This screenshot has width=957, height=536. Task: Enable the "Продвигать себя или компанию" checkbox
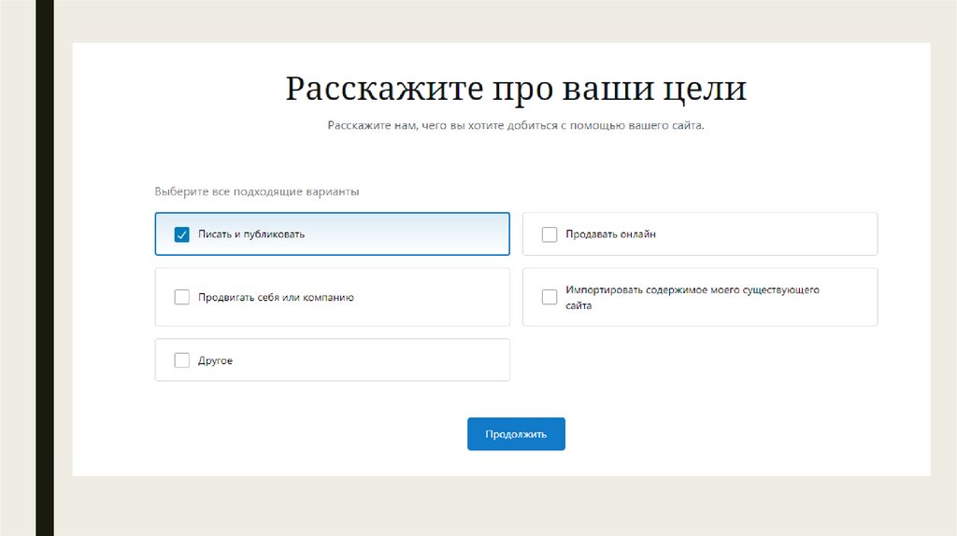182,298
